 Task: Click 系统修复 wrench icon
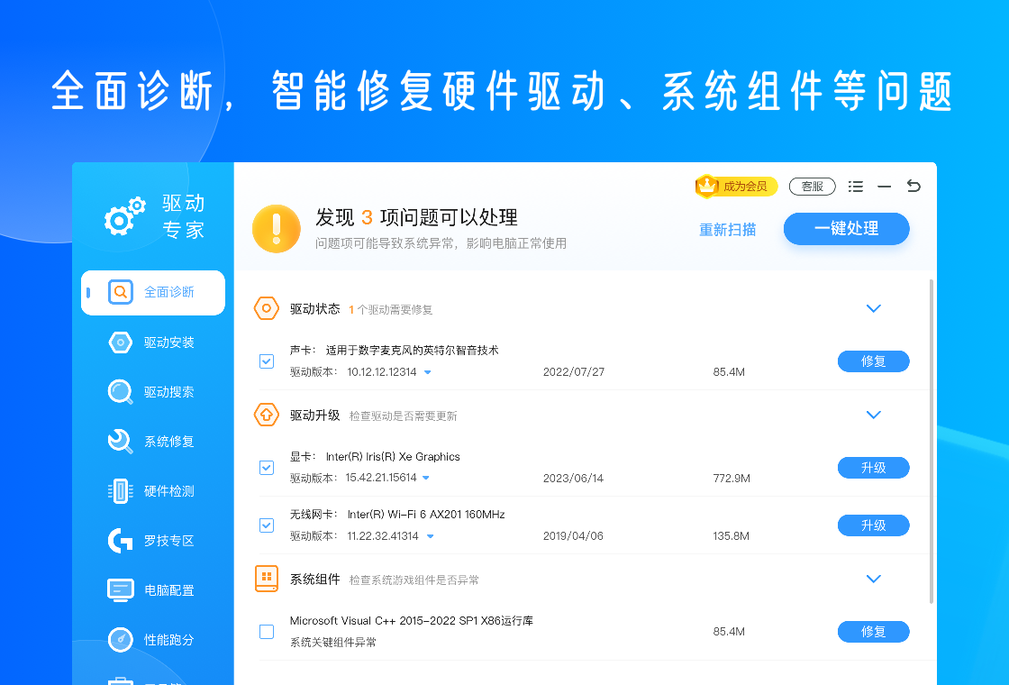point(121,442)
